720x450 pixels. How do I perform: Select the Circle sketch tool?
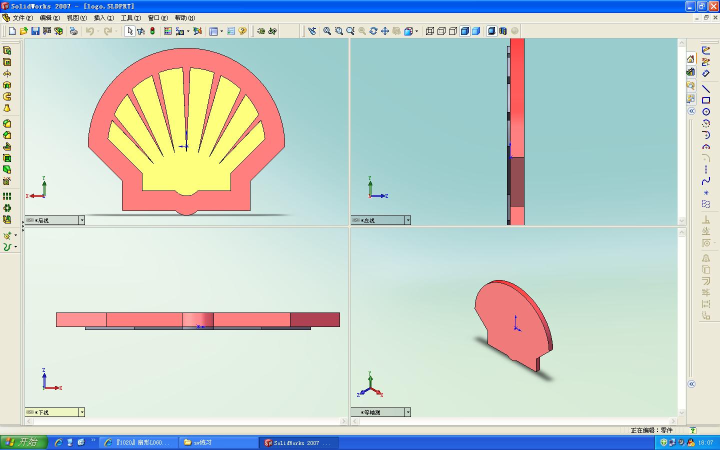point(706,111)
